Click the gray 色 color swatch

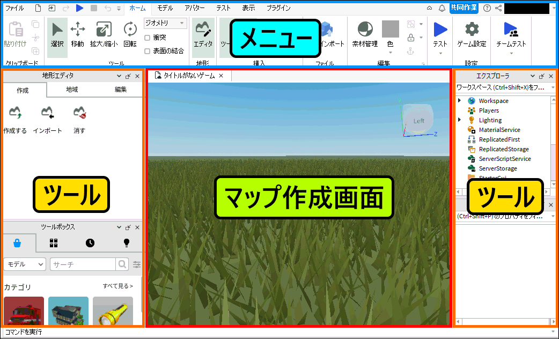click(391, 29)
